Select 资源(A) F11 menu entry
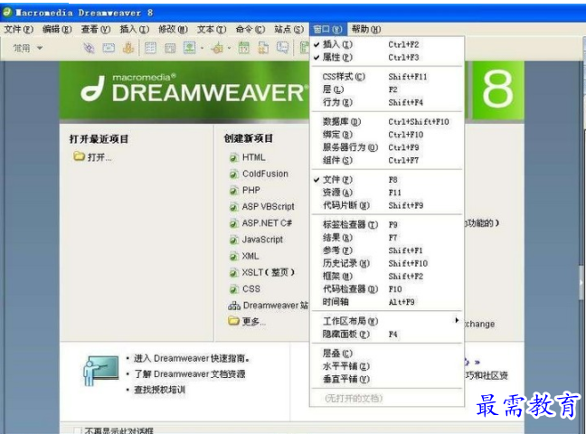Viewport: 586px width, 434px height. click(x=387, y=193)
